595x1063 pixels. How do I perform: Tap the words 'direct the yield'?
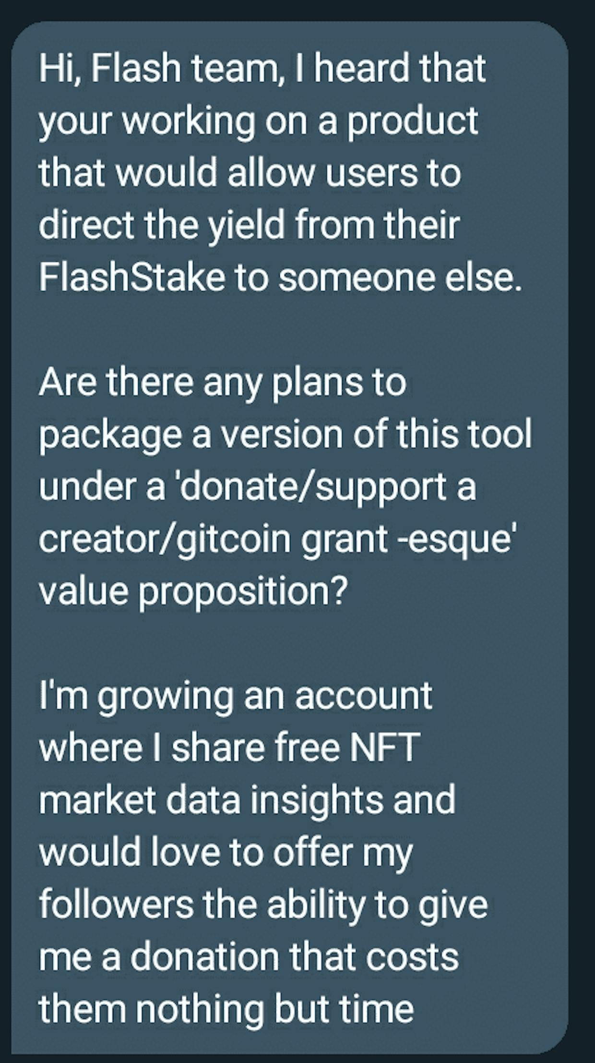pos(162,226)
